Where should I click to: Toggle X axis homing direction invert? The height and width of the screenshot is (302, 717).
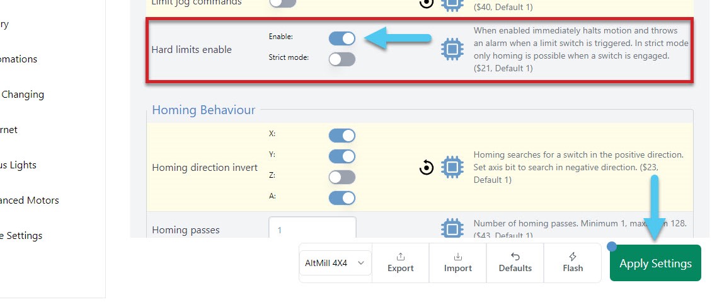pos(342,136)
